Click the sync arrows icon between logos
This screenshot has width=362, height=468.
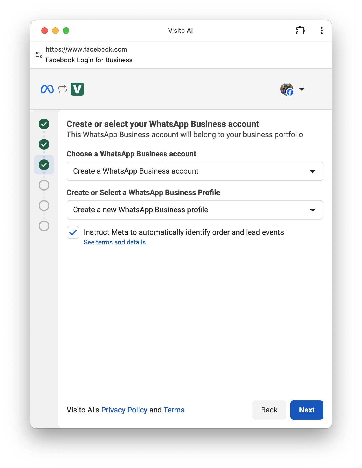[62, 89]
